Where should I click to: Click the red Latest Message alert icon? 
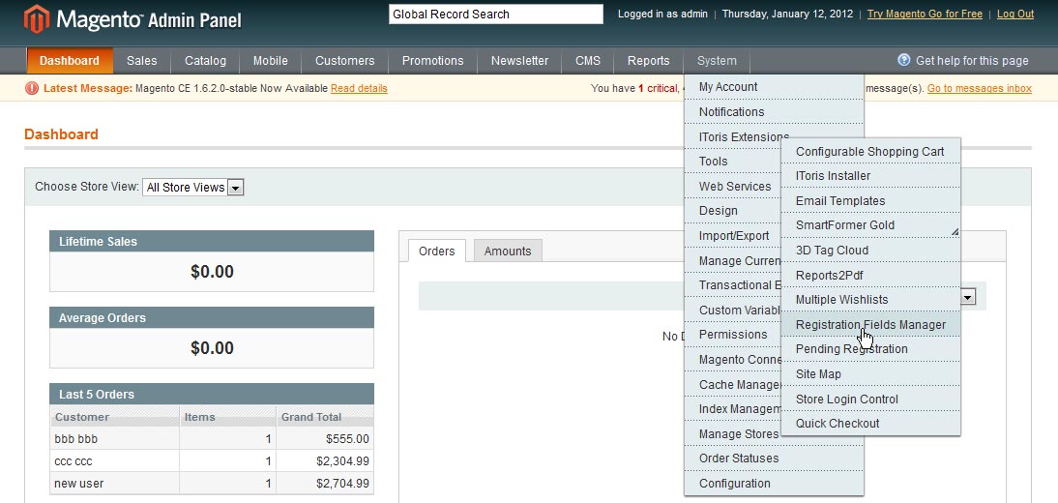32,88
